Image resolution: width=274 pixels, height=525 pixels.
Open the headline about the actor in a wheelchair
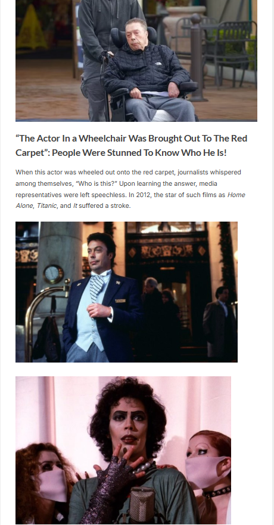(132, 145)
